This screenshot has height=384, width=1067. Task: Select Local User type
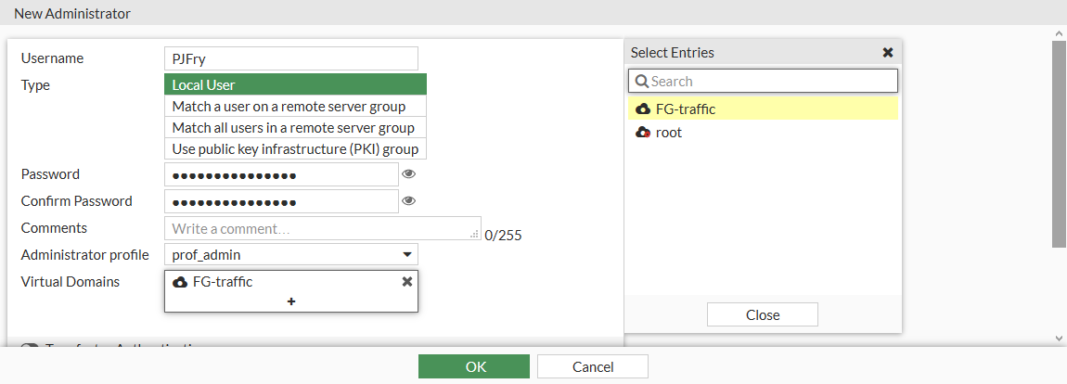(295, 85)
